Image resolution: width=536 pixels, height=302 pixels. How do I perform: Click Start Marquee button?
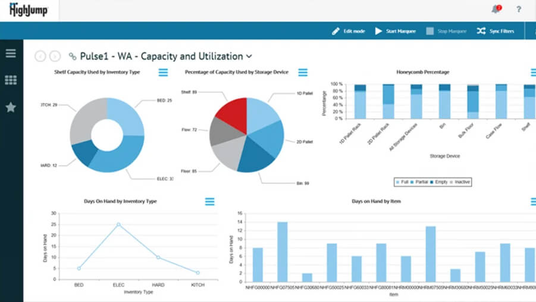(395, 31)
